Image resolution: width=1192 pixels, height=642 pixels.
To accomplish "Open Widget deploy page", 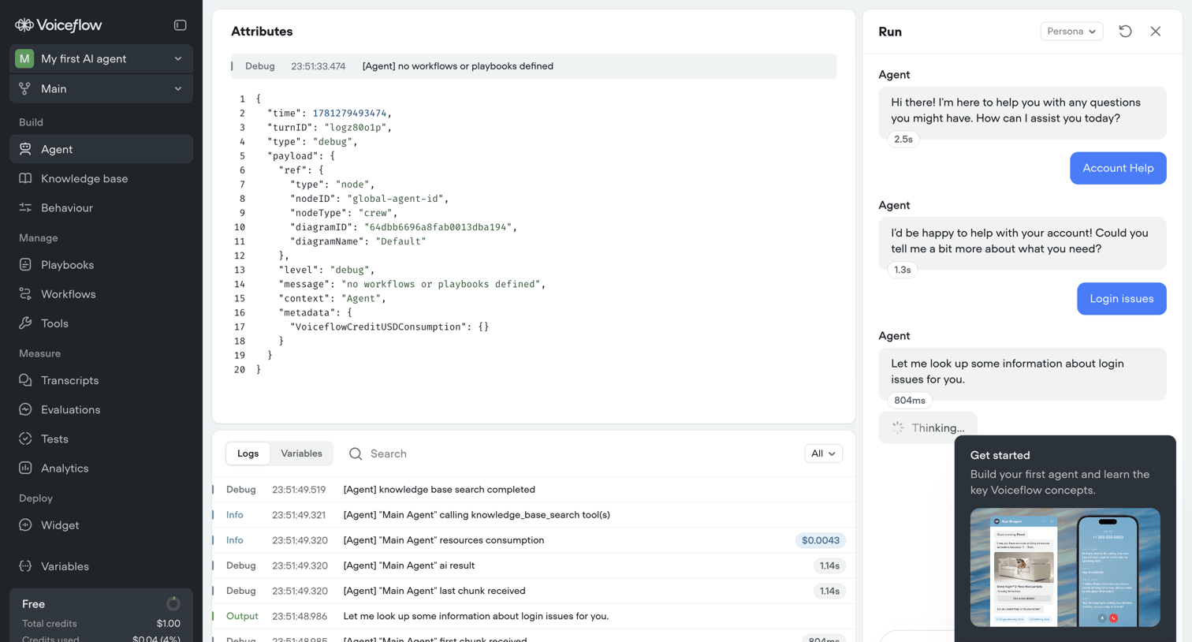I will tap(60, 525).
